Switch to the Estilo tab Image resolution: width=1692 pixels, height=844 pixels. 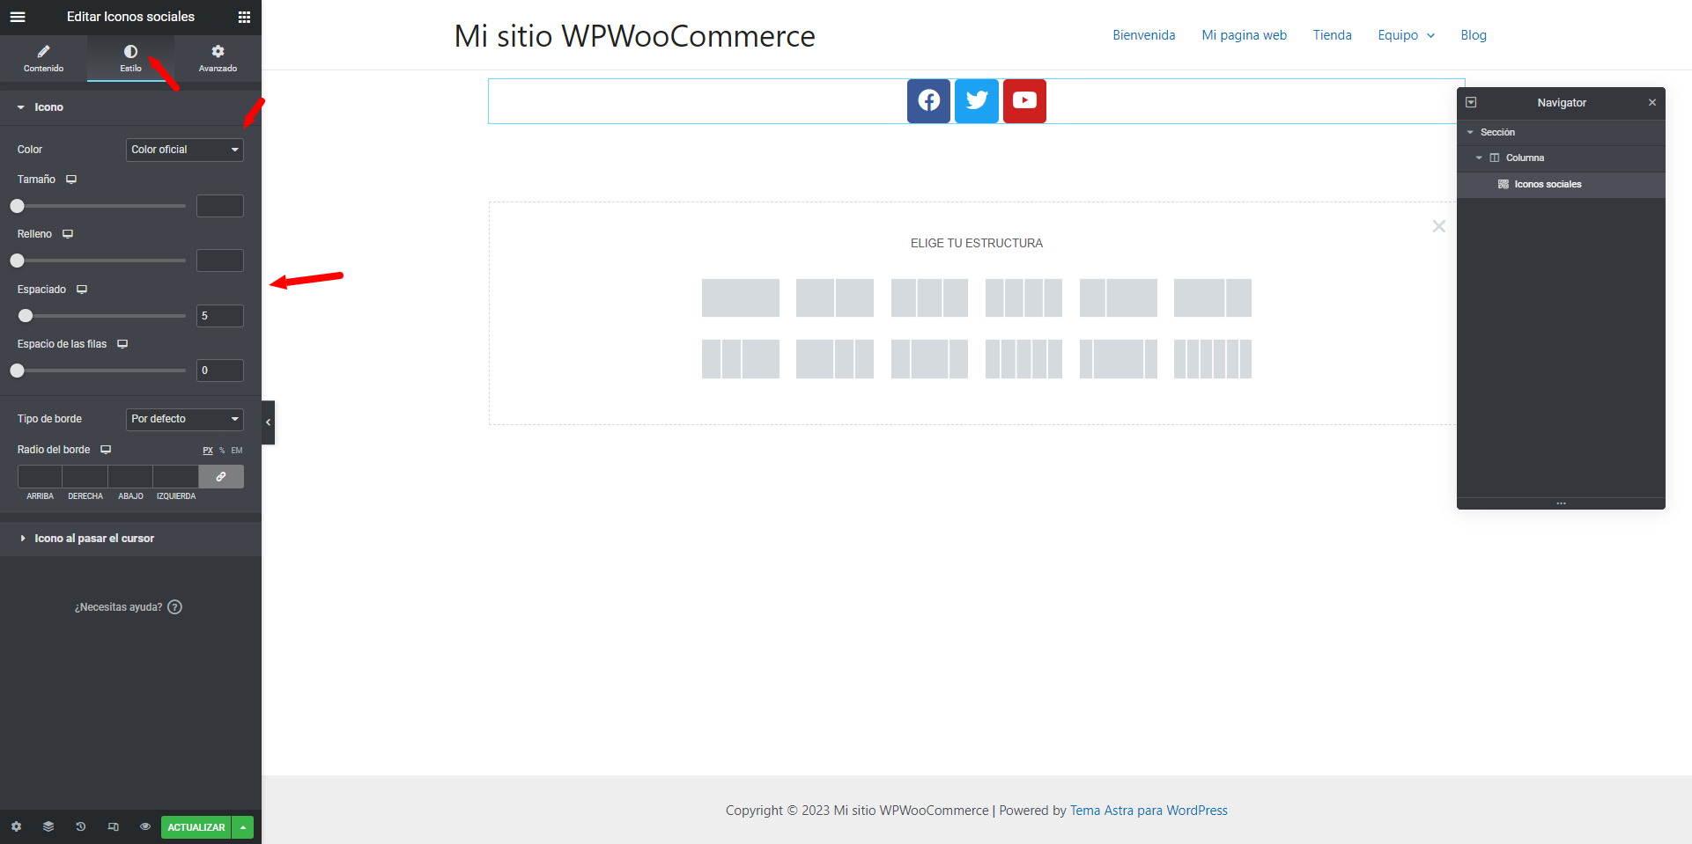tap(130, 58)
